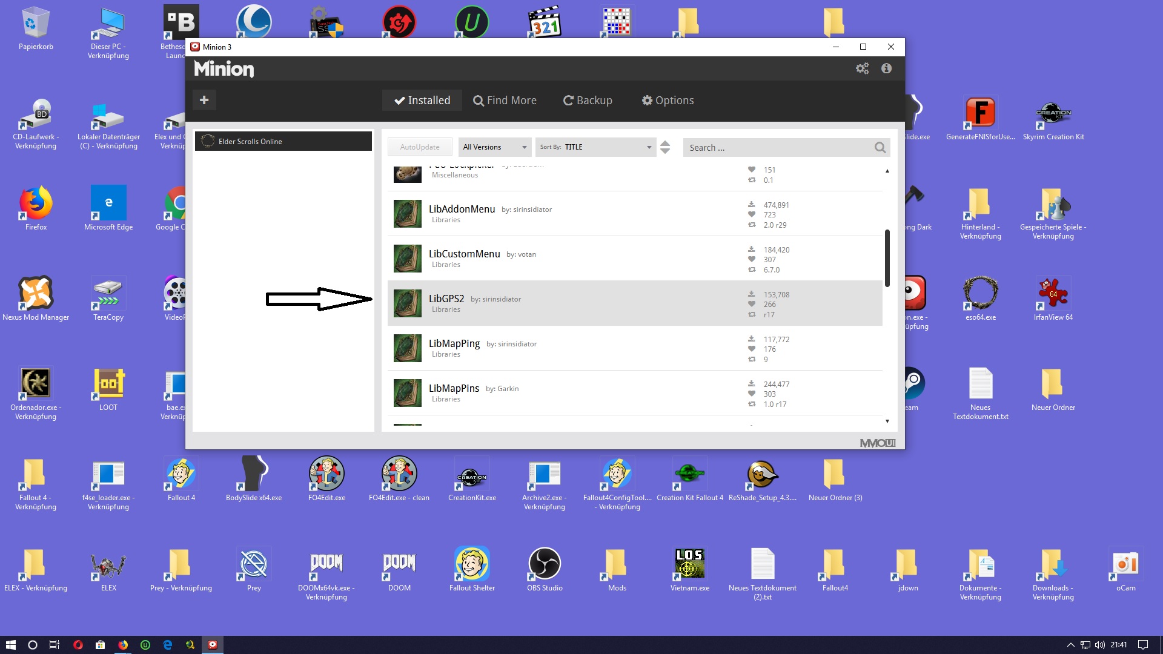Open eso64.exe on the desktop
Viewport: 1163px width, 654px height.
(x=979, y=294)
